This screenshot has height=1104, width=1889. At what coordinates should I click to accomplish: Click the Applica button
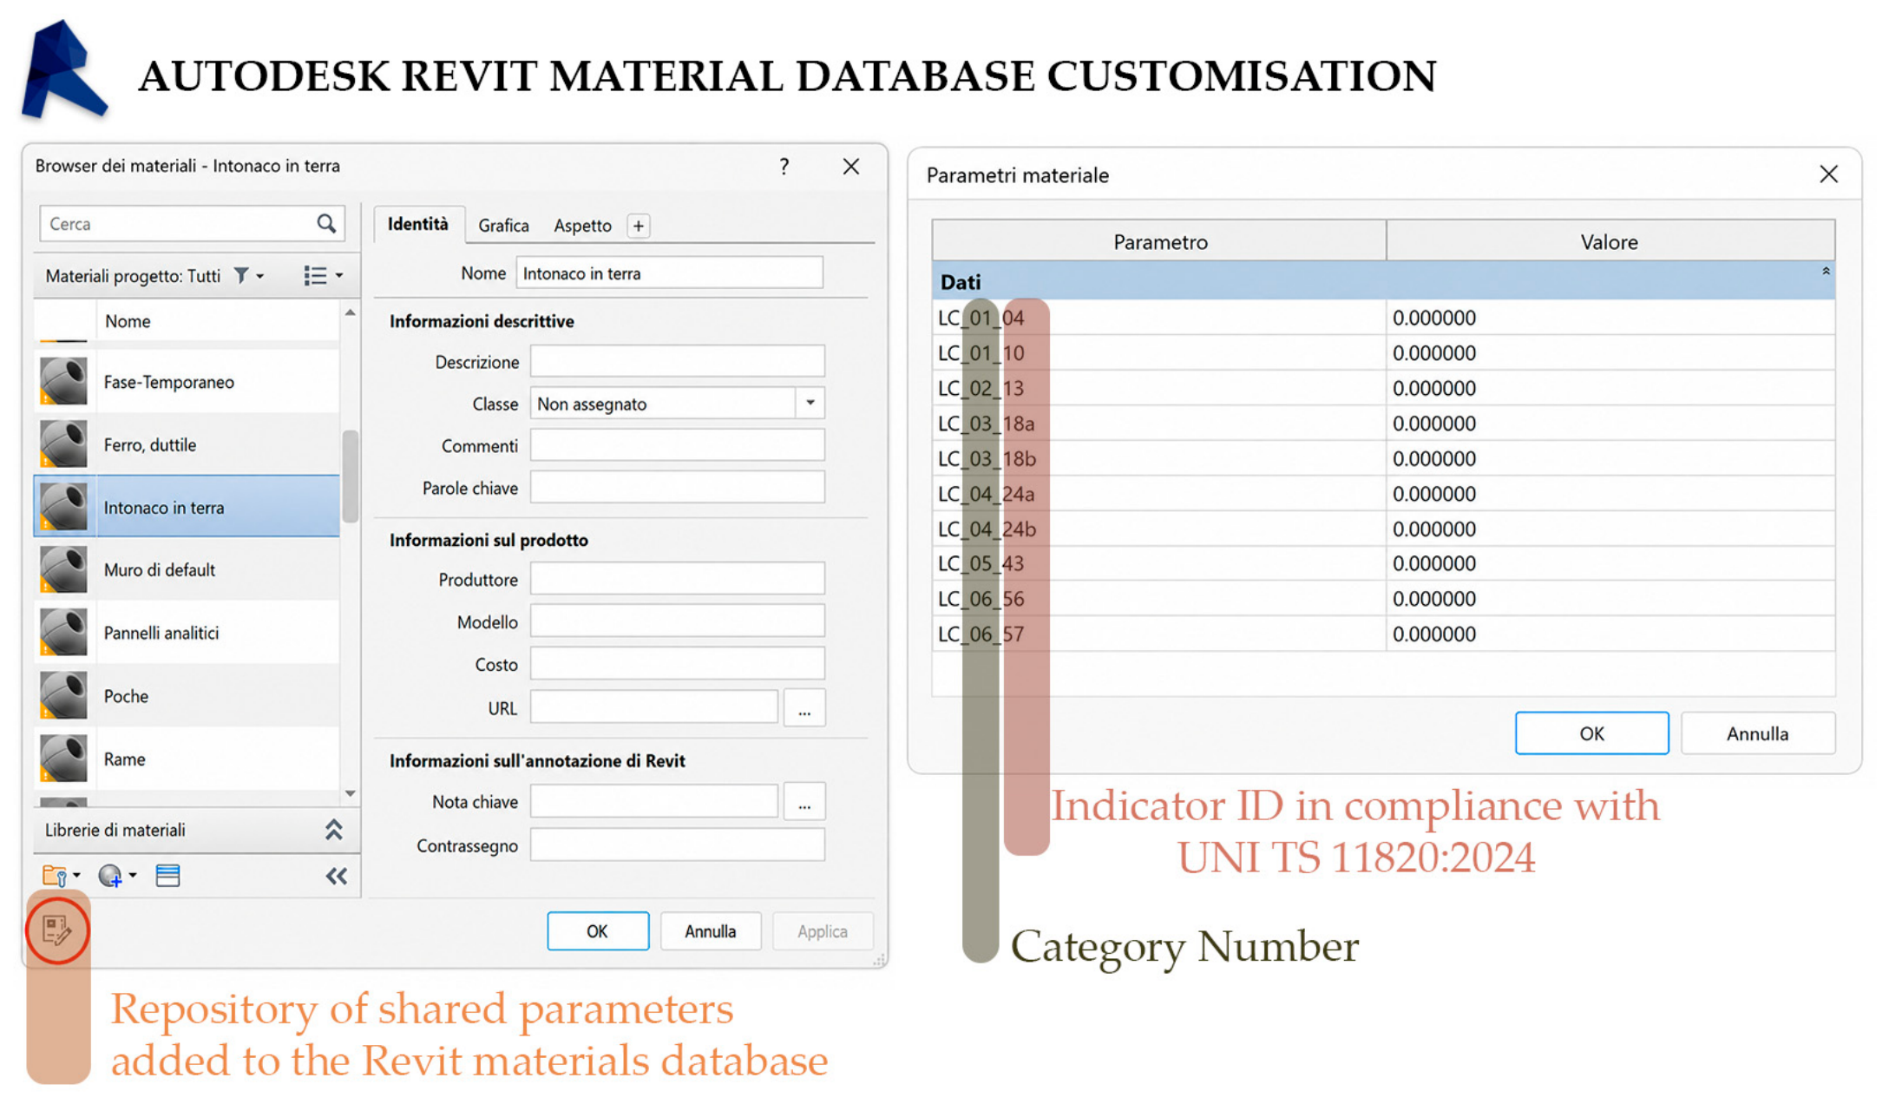823,931
